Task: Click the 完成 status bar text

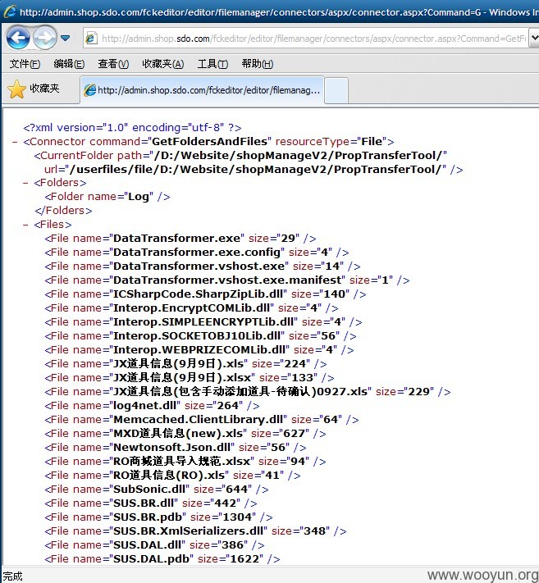Action: coord(12,576)
